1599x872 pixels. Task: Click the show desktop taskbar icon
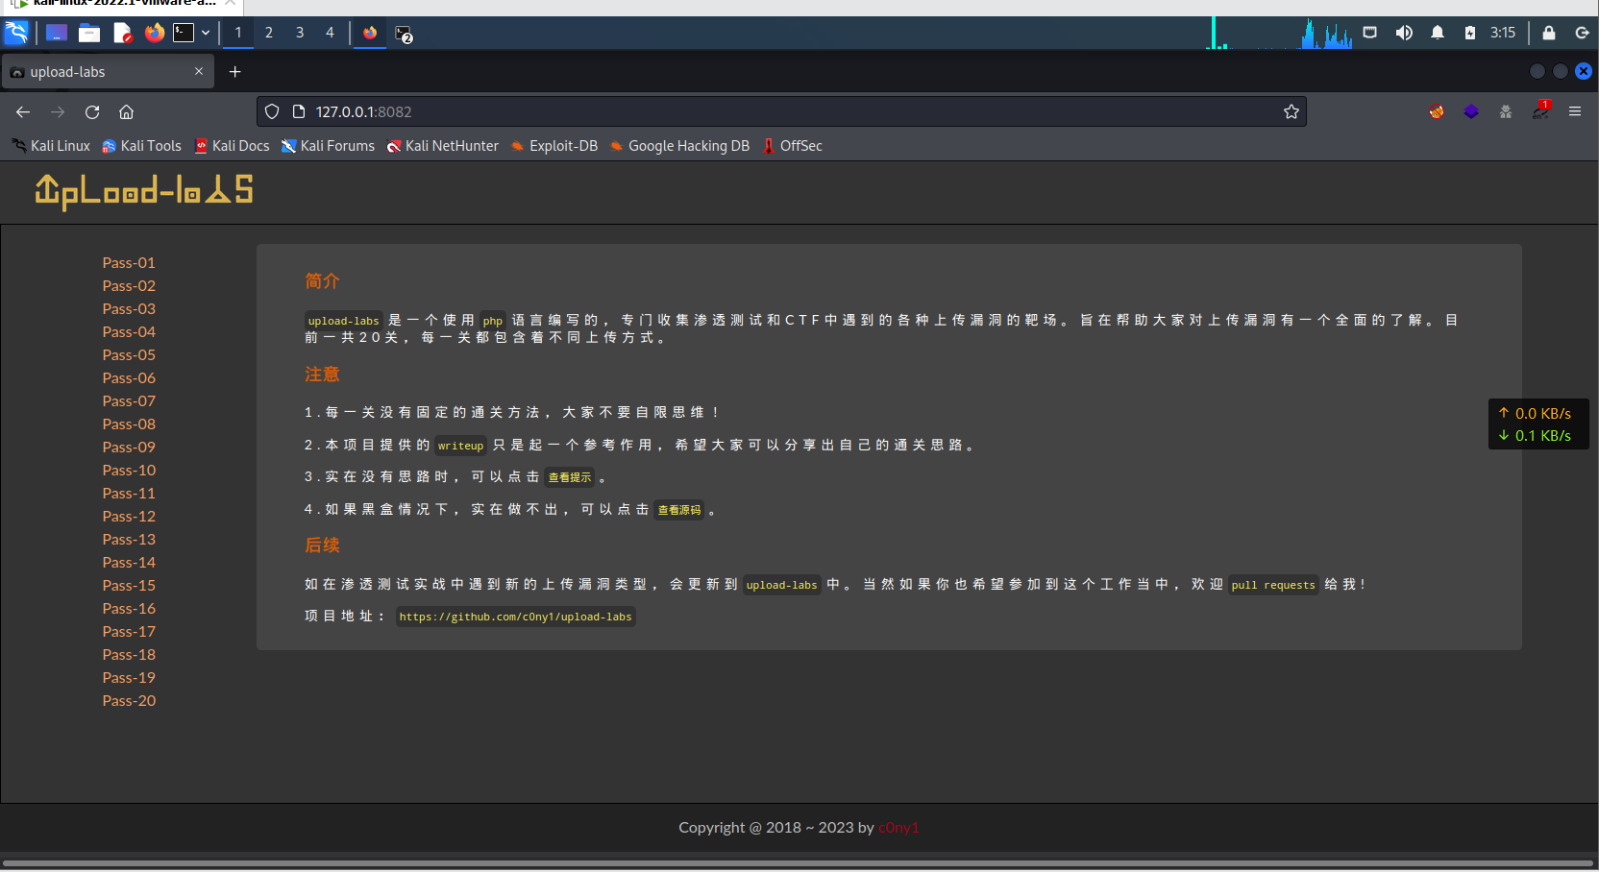[x=57, y=33]
